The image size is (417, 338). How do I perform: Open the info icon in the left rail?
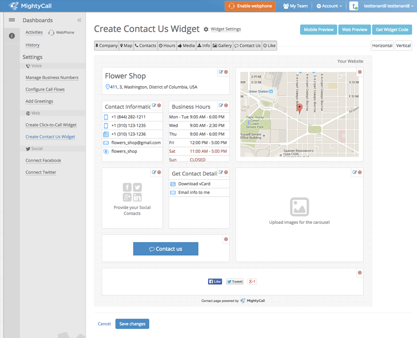tap(12, 36)
